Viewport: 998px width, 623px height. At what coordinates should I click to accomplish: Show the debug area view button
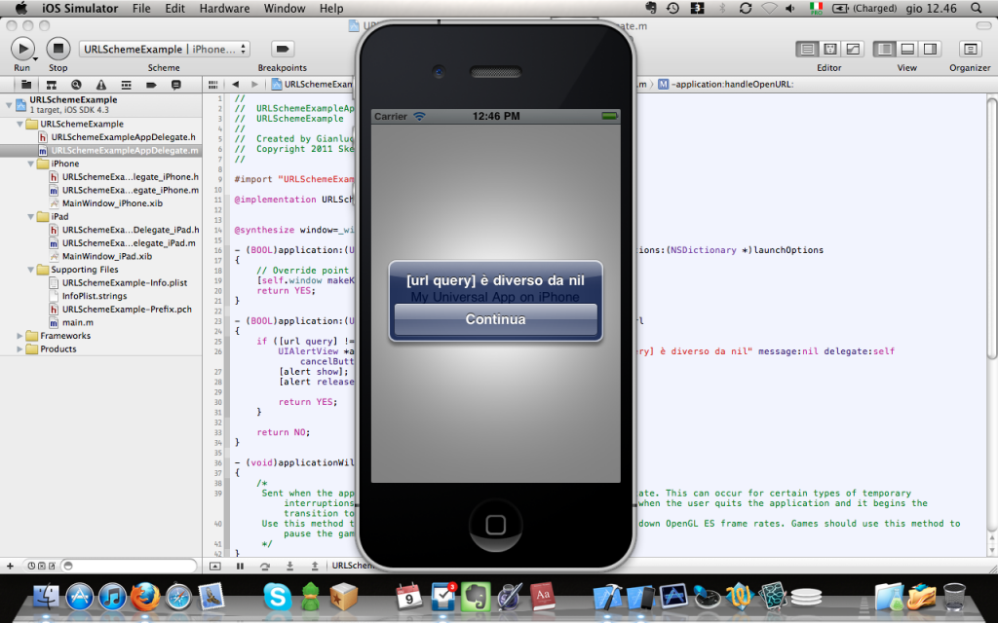point(906,49)
